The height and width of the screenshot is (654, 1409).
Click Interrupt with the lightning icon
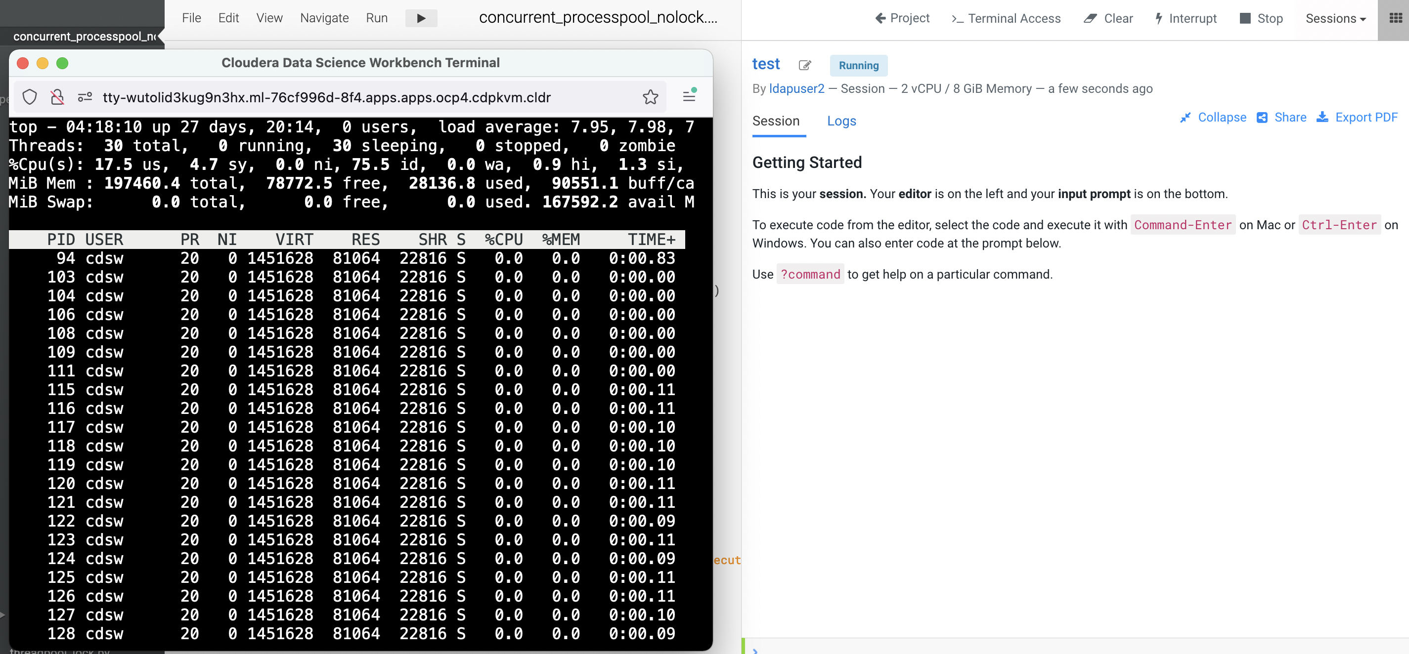click(x=1185, y=19)
